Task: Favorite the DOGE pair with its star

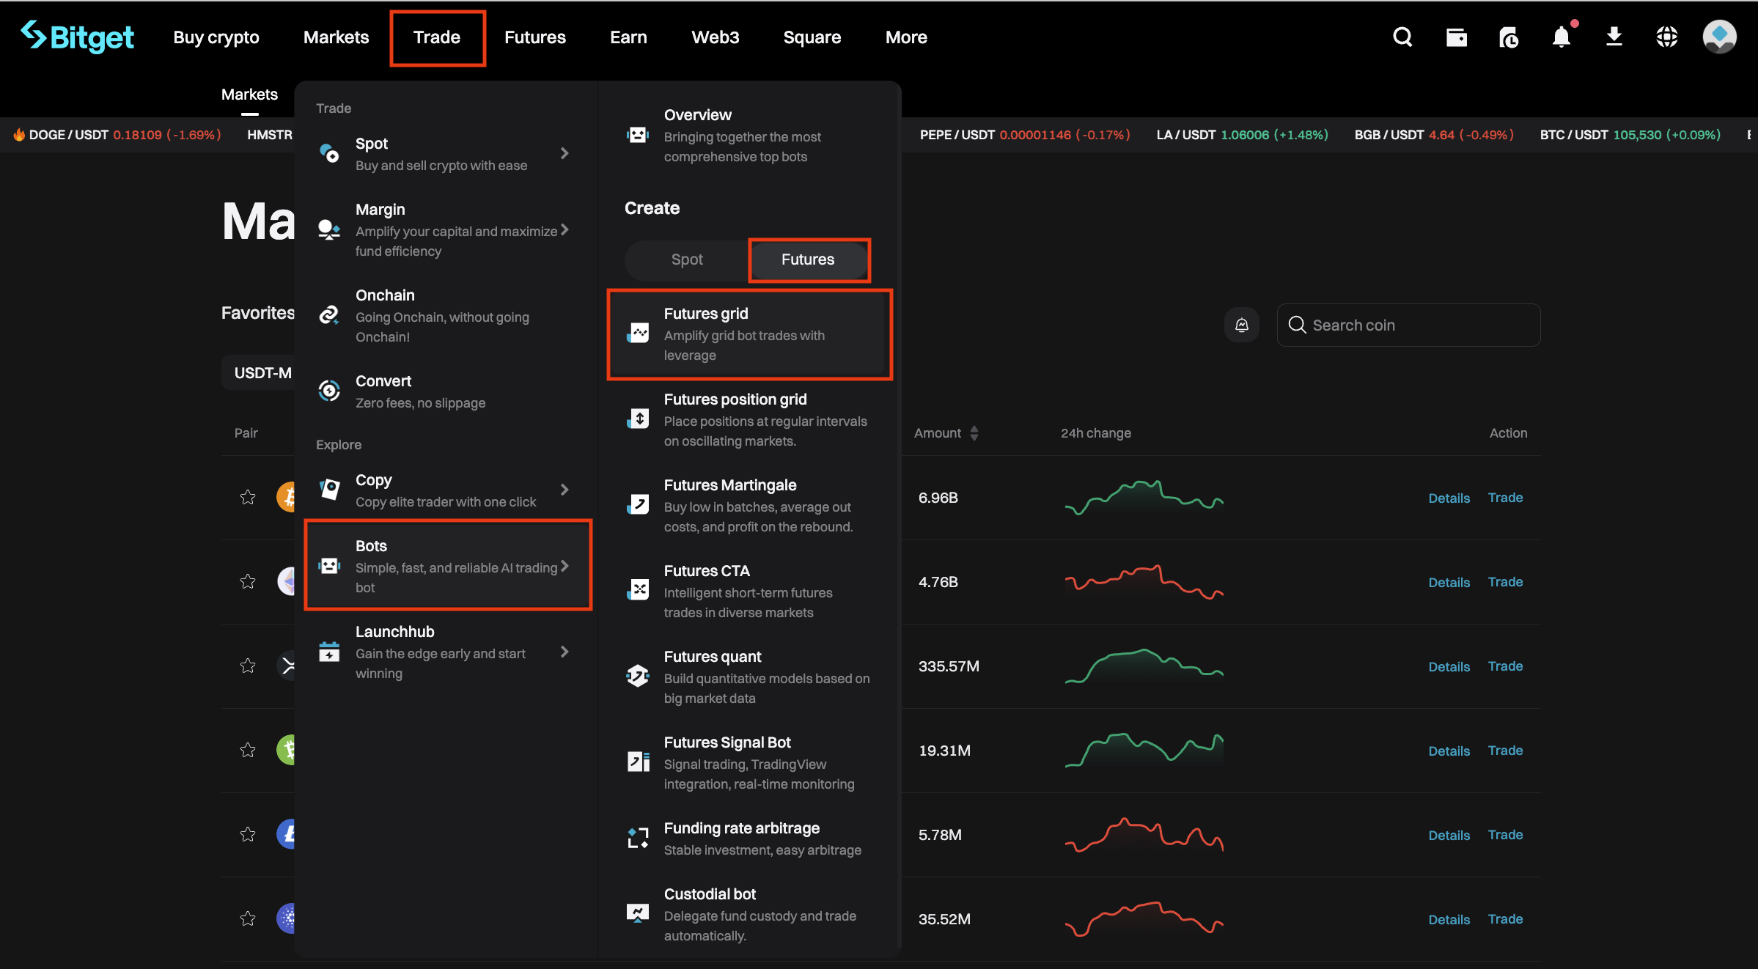Action: pyautogui.click(x=248, y=498)
